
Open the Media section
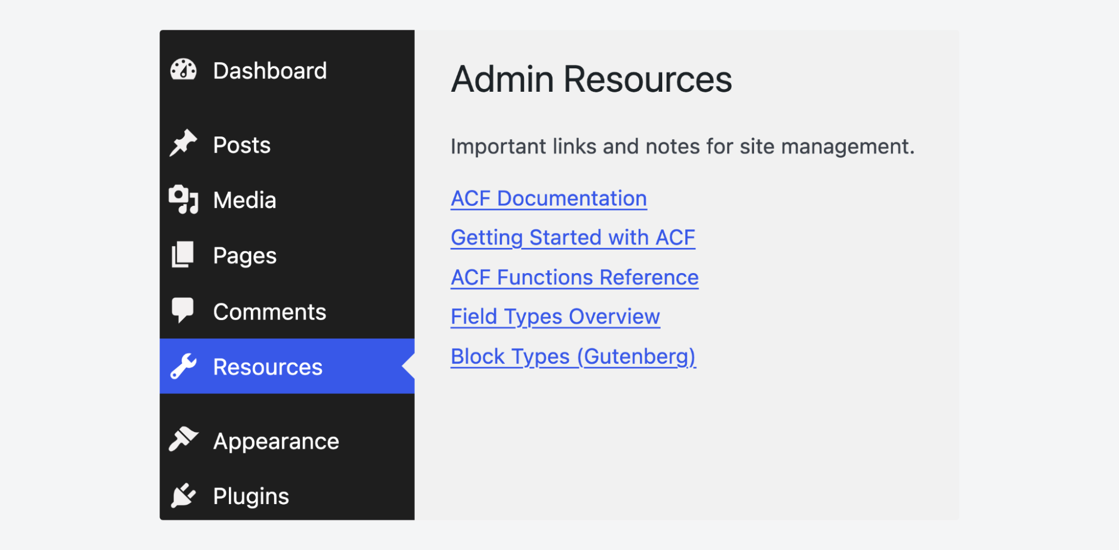tap(244, 199)
